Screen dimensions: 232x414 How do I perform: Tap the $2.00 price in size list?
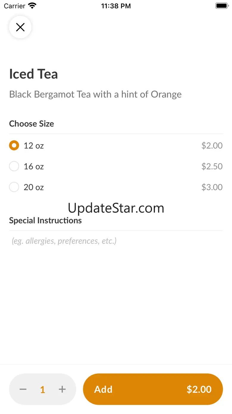pos(212,146)
